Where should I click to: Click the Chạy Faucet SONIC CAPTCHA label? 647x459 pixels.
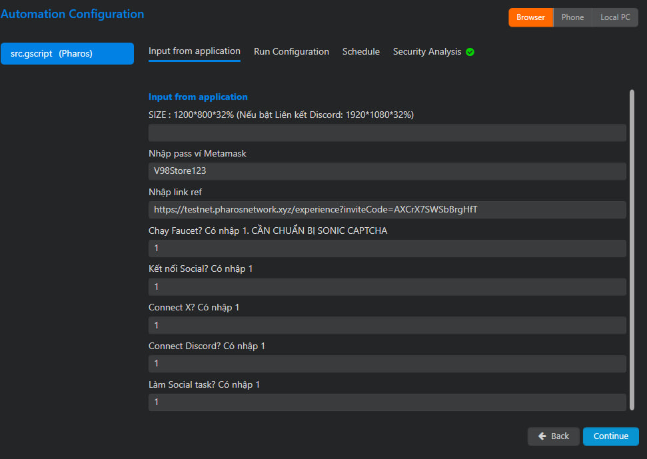click(x=268, y=230)
